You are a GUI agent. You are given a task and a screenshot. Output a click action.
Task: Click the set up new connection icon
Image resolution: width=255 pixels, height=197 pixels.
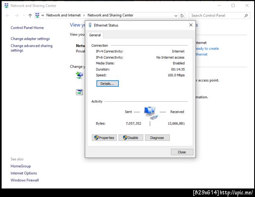click(80, 75)
